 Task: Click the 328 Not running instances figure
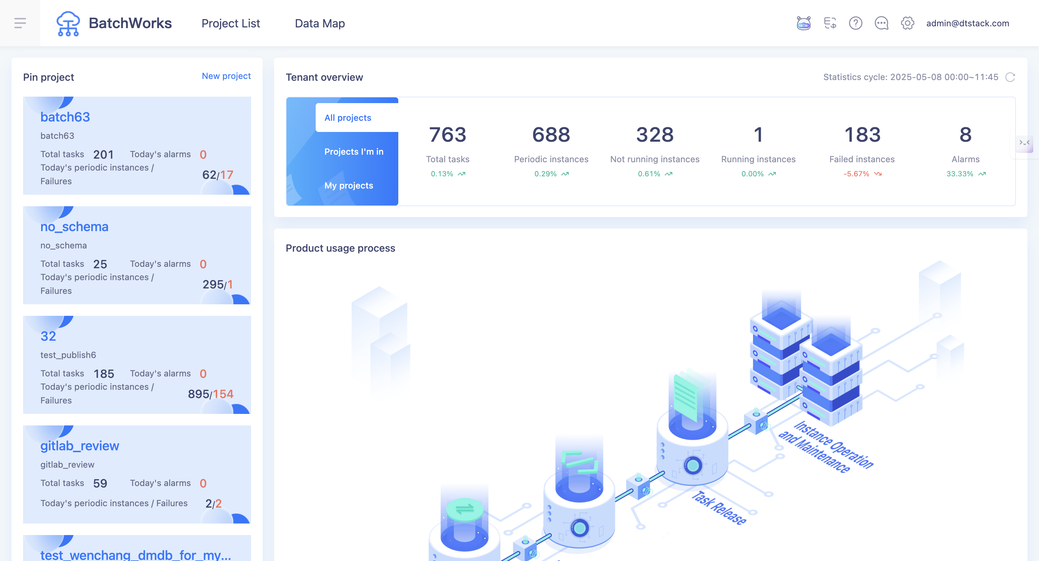click(x=655, y=134)
